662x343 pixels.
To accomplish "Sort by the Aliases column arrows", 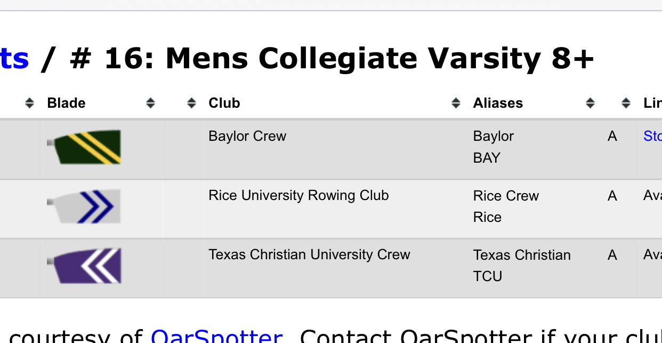I will [x=590, y=103].
